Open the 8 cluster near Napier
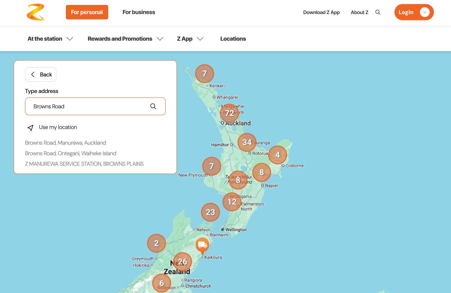Screen dimensions: 451x293 tap(262, 173)
